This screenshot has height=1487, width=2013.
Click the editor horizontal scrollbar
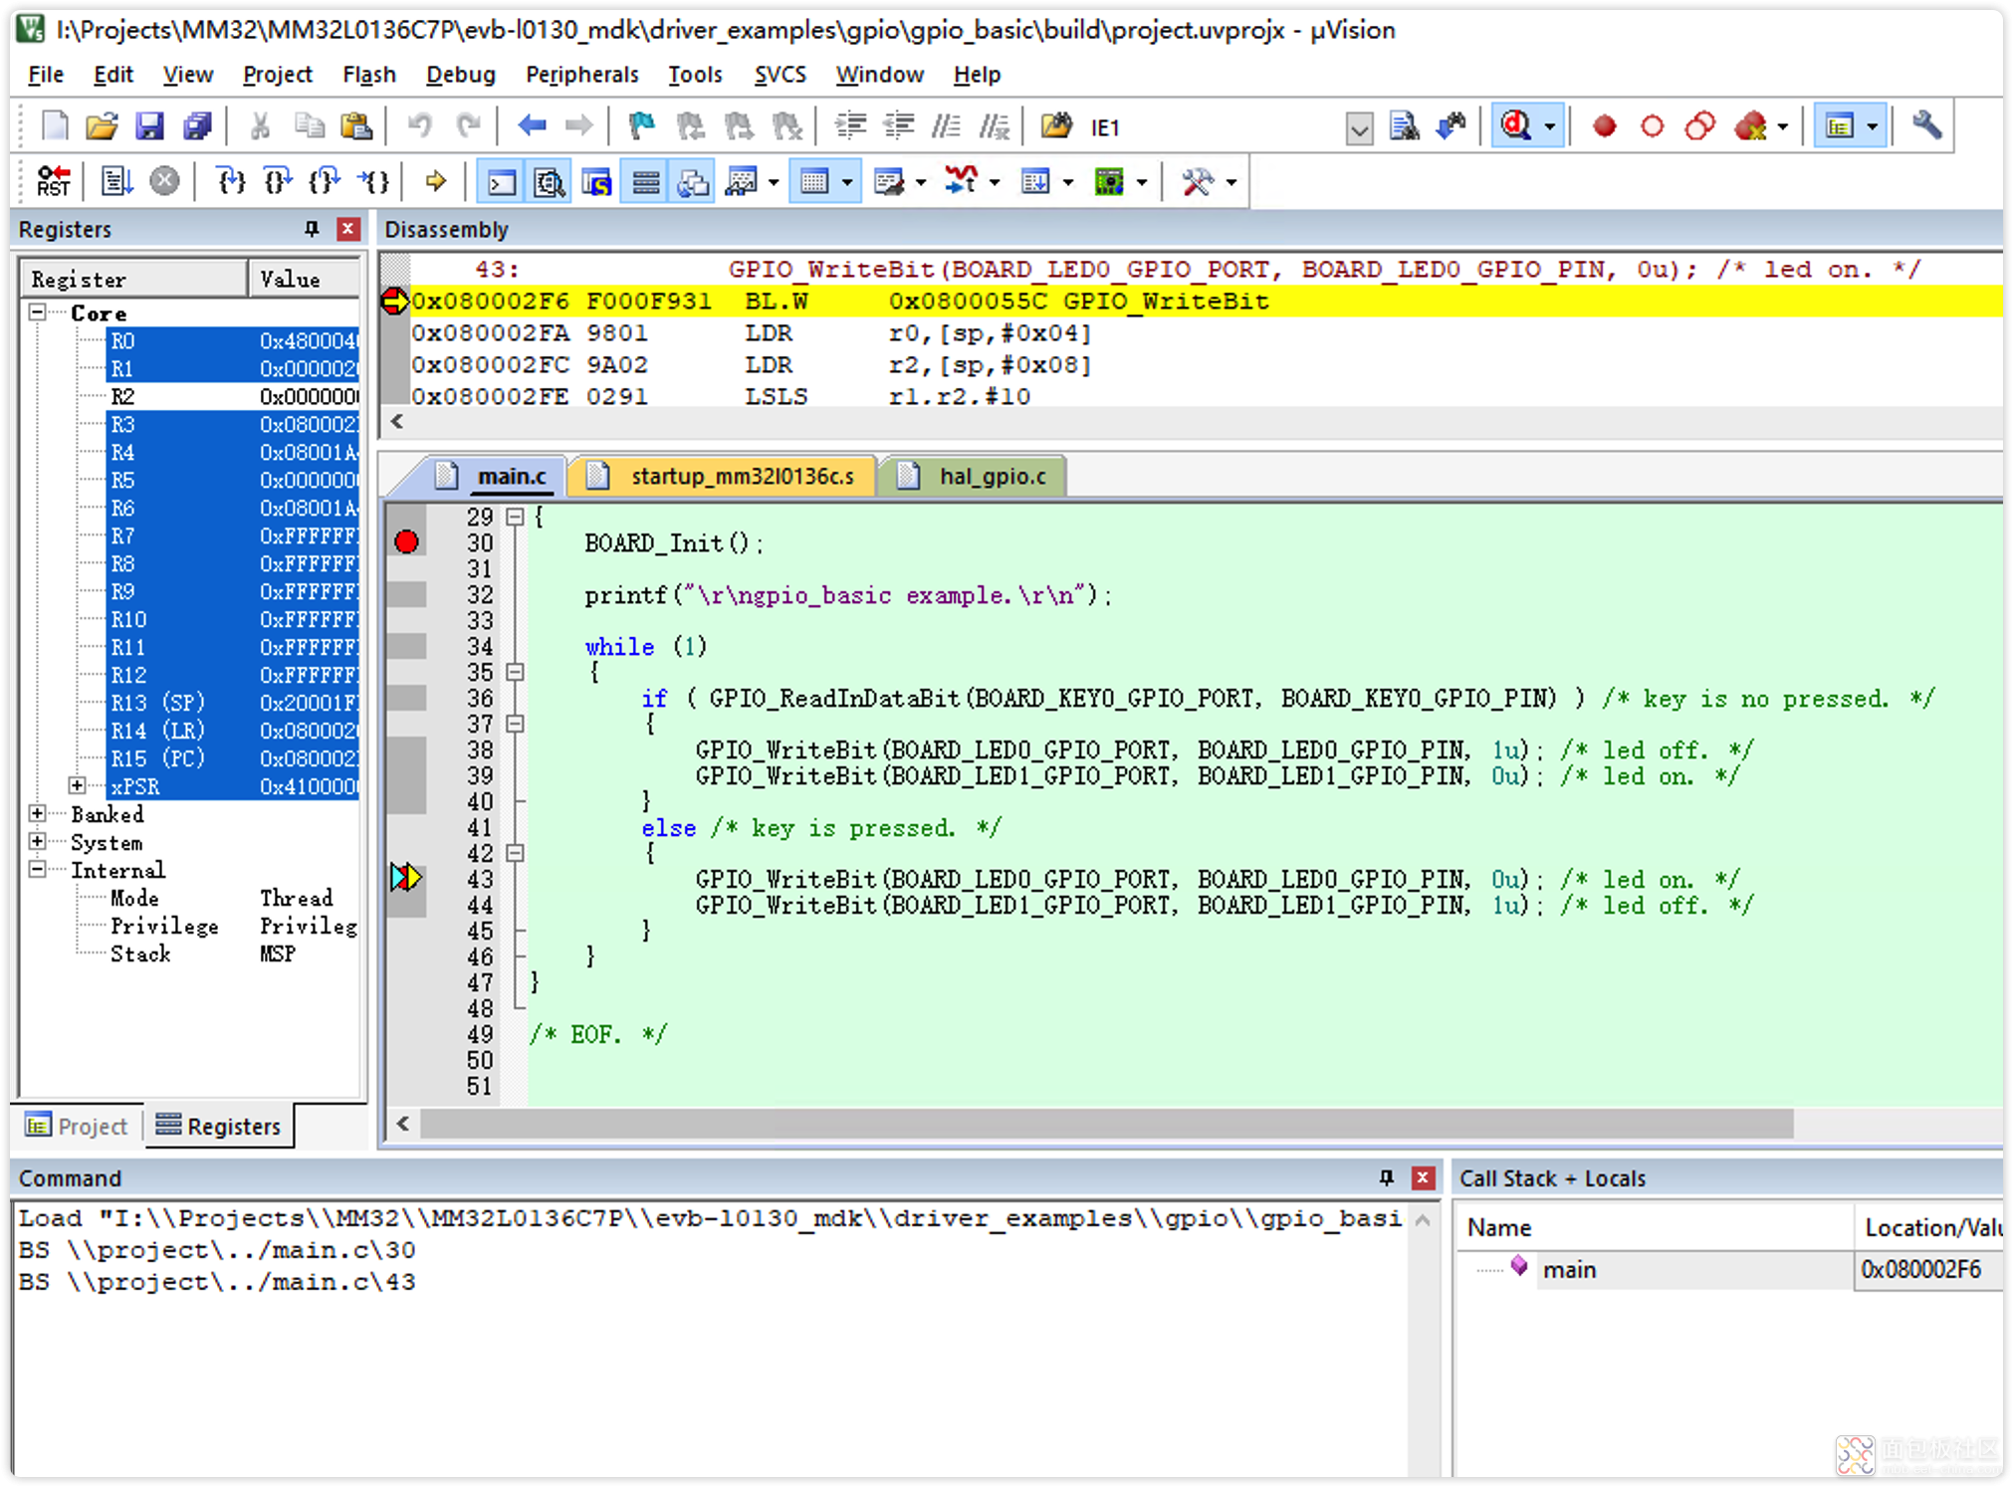pyautogui.click(x=1105, y=1124)
